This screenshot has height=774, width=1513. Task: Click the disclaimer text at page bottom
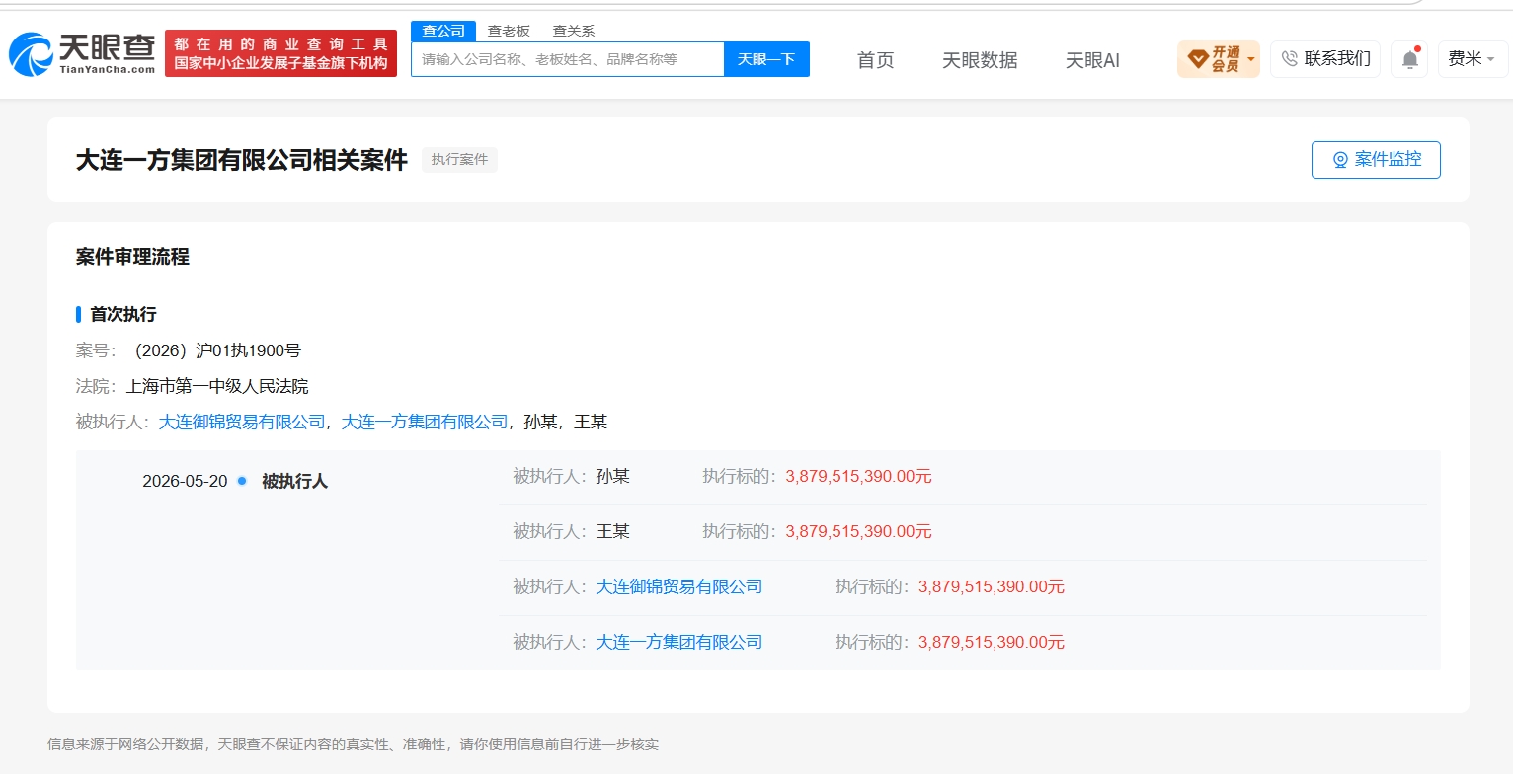[x=353, y=744]
